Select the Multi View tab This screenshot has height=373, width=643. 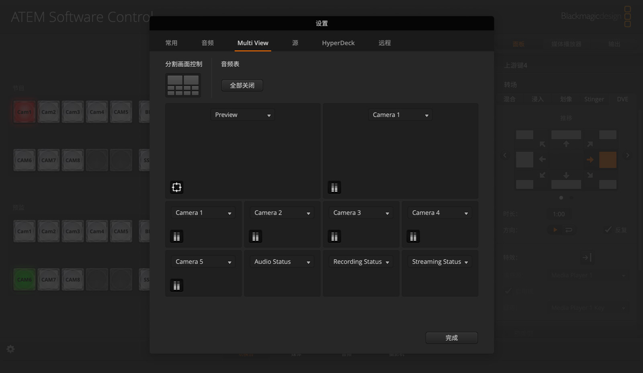pos(253,43)
